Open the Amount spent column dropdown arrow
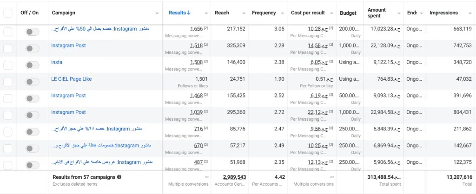 point(399,13)
